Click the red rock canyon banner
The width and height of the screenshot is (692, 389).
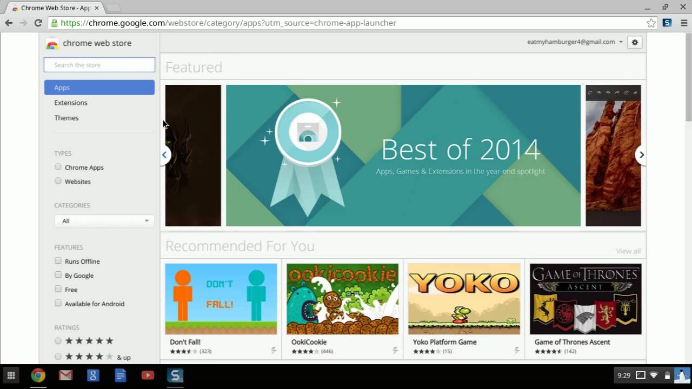coord(613,156)
